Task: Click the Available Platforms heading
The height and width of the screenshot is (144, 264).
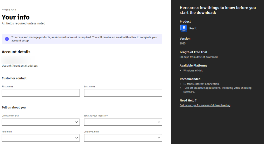Action: click(x=193, y=66)
